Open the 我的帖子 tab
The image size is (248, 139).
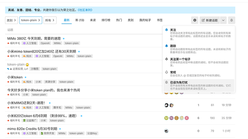coord(145,20)
